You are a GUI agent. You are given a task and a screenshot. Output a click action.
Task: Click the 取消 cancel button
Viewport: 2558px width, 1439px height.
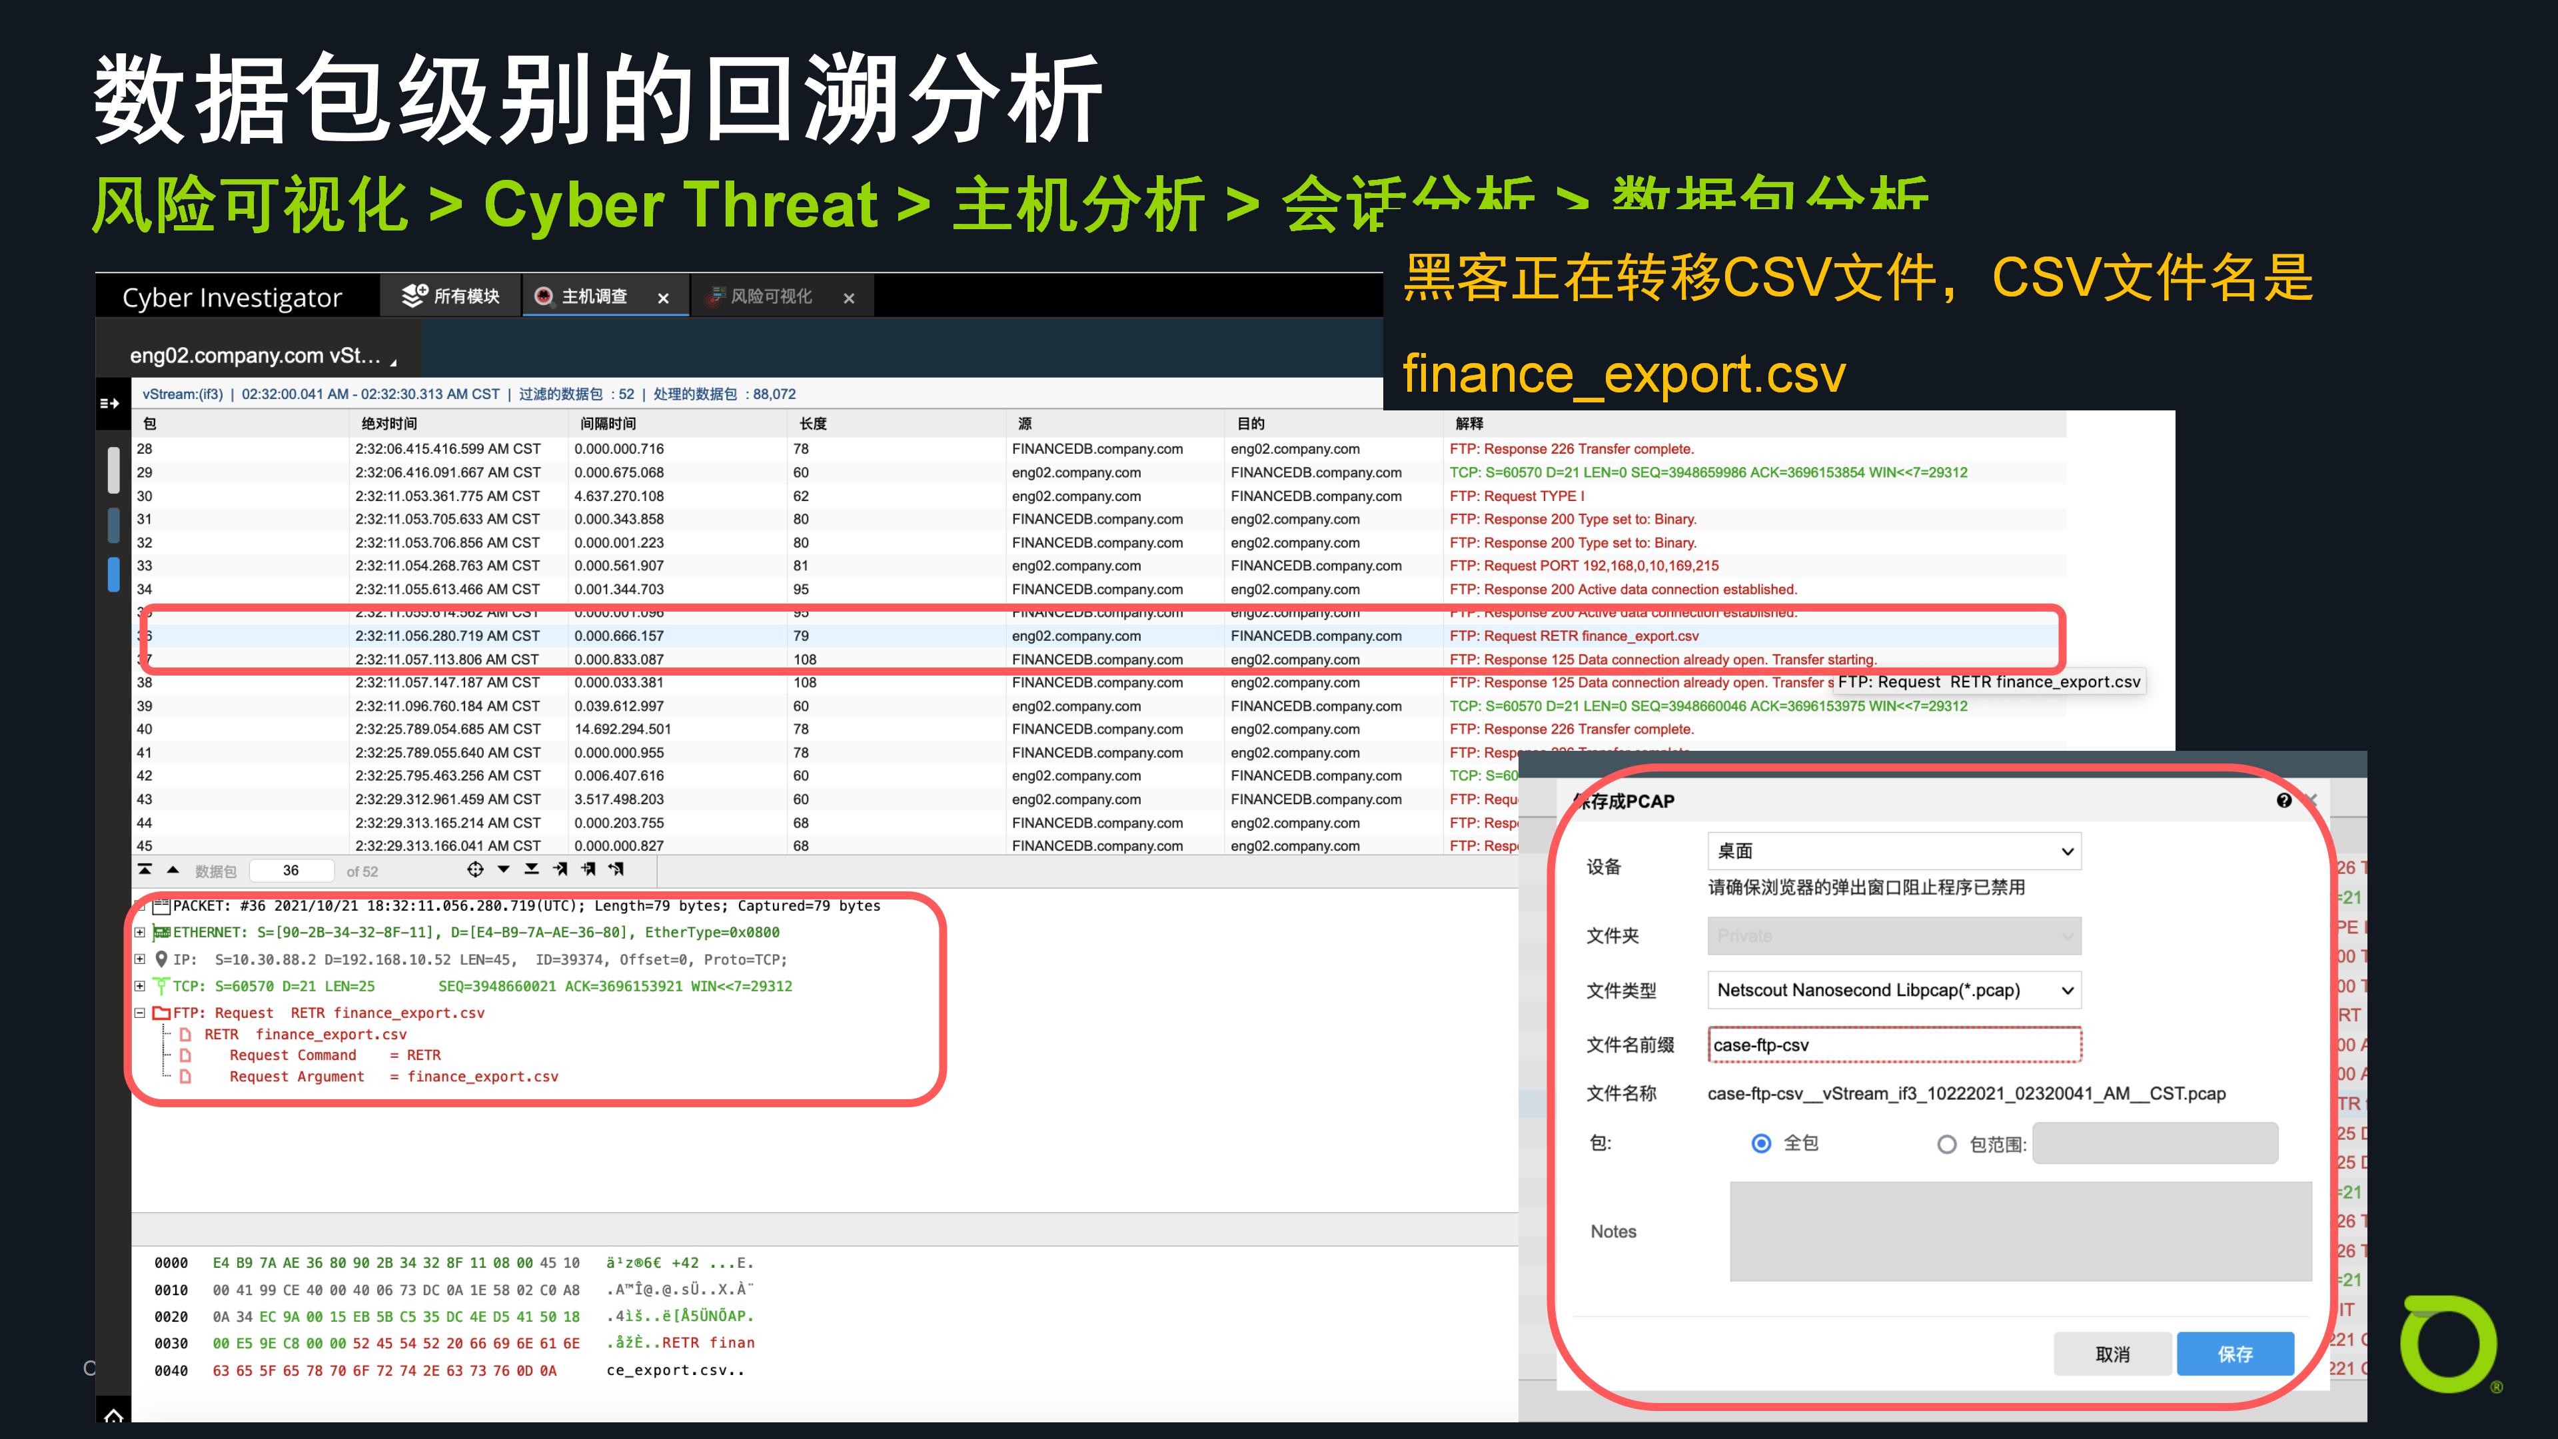[x=2112, y=1354]
